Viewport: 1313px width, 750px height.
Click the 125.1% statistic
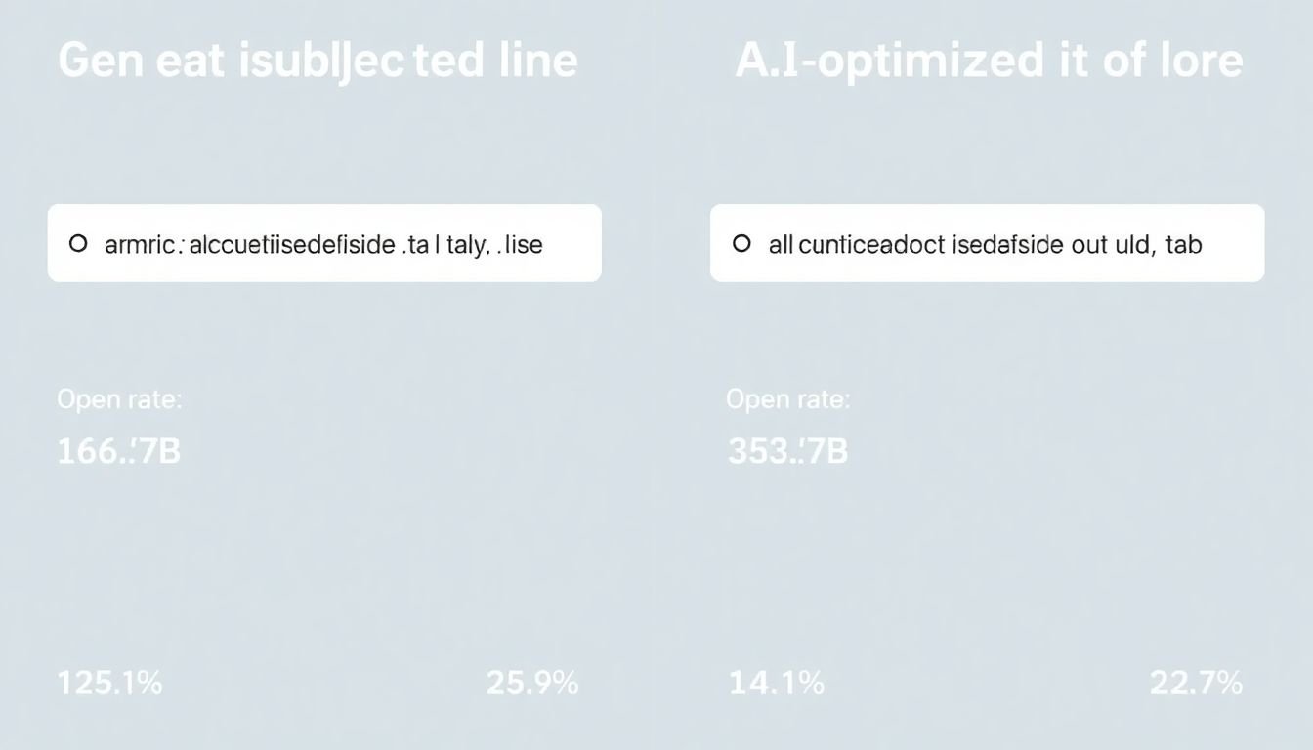109,683
